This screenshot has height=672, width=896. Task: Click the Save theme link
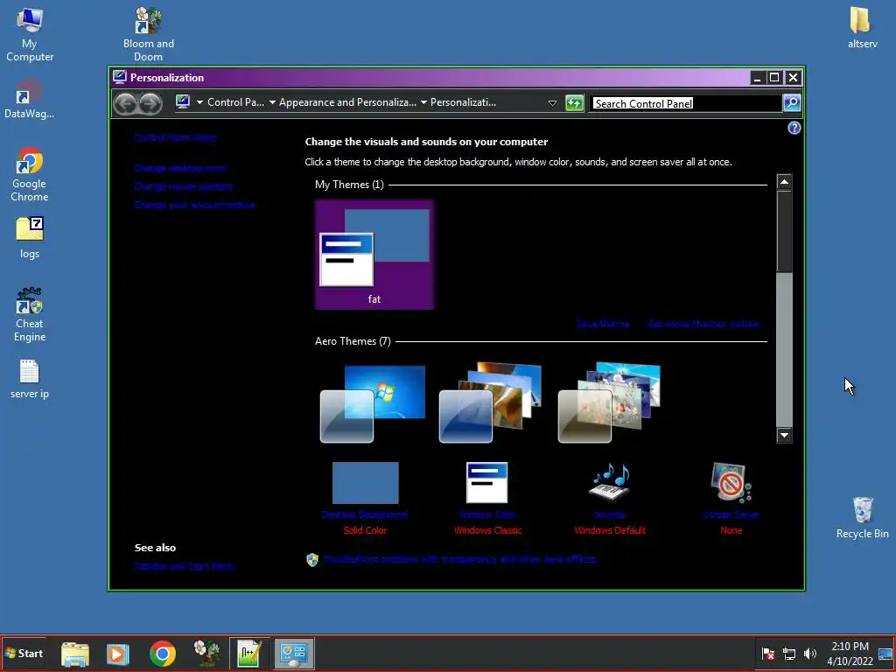pos(603,324)
